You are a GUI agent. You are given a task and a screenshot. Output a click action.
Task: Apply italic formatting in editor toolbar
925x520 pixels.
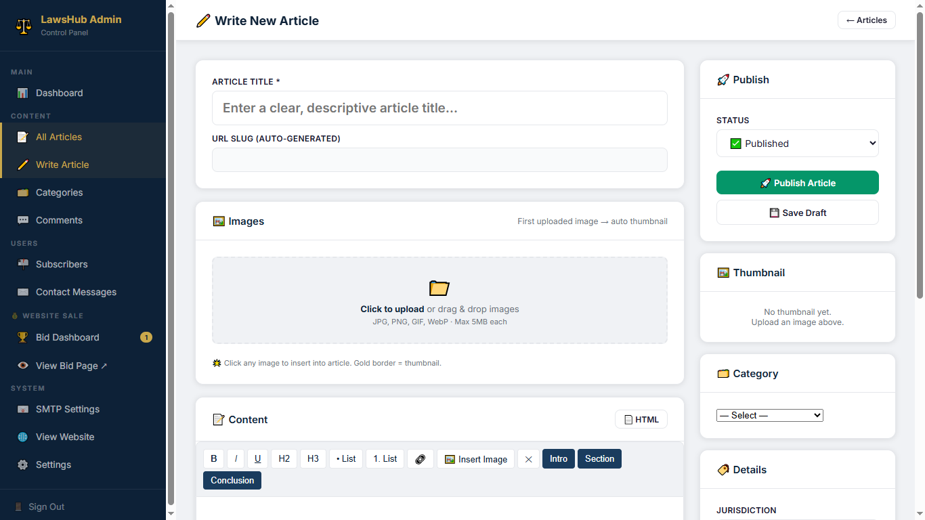(x=236, y=459)
